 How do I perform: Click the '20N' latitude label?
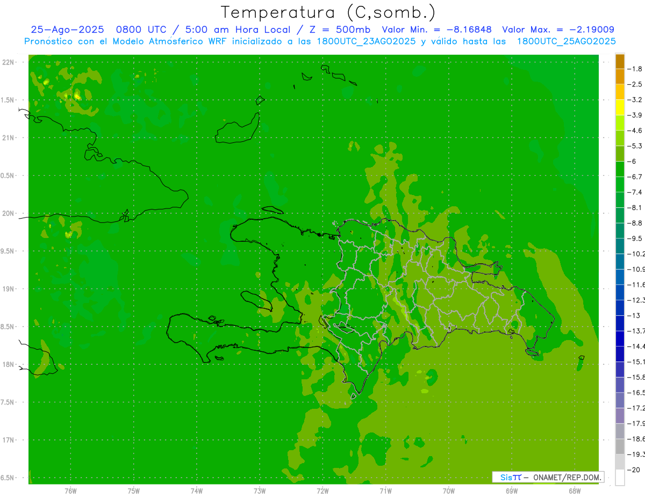point(9,214)
